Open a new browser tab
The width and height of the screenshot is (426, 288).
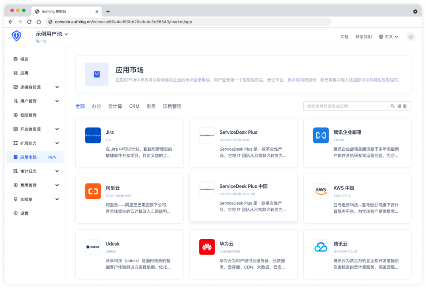[108, 11]
